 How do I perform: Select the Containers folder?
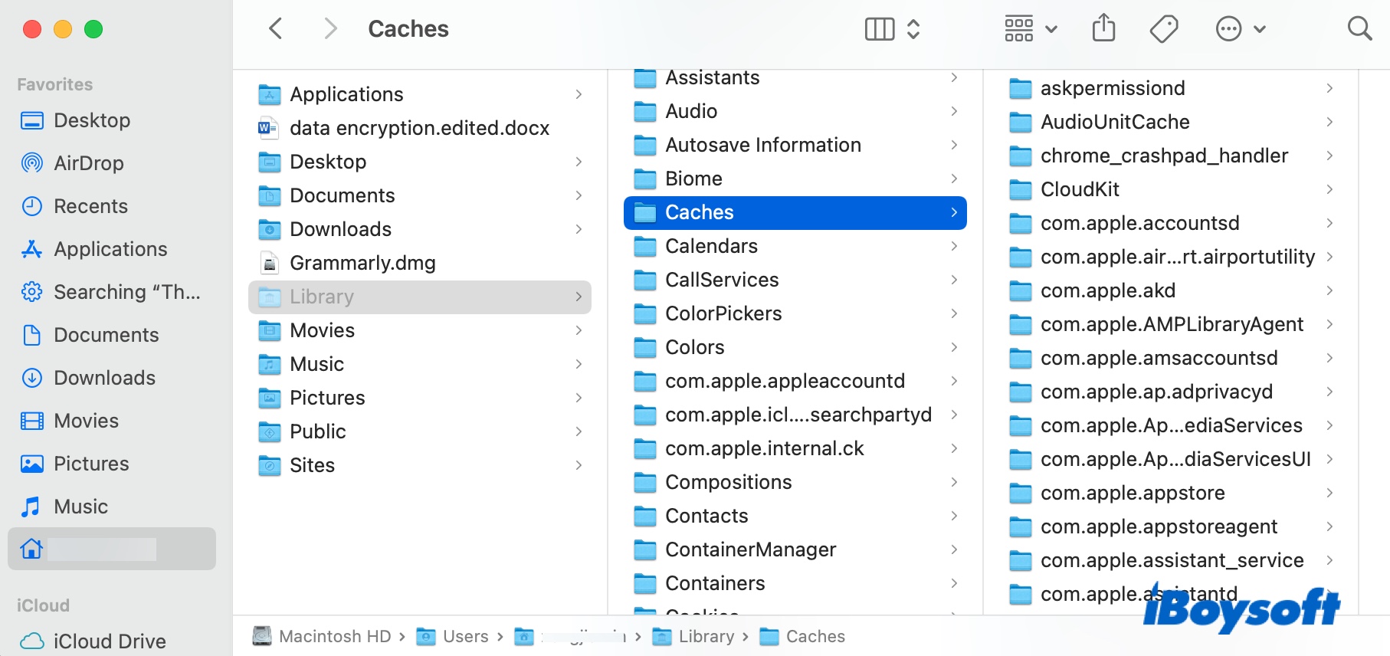tap(714, 583)
